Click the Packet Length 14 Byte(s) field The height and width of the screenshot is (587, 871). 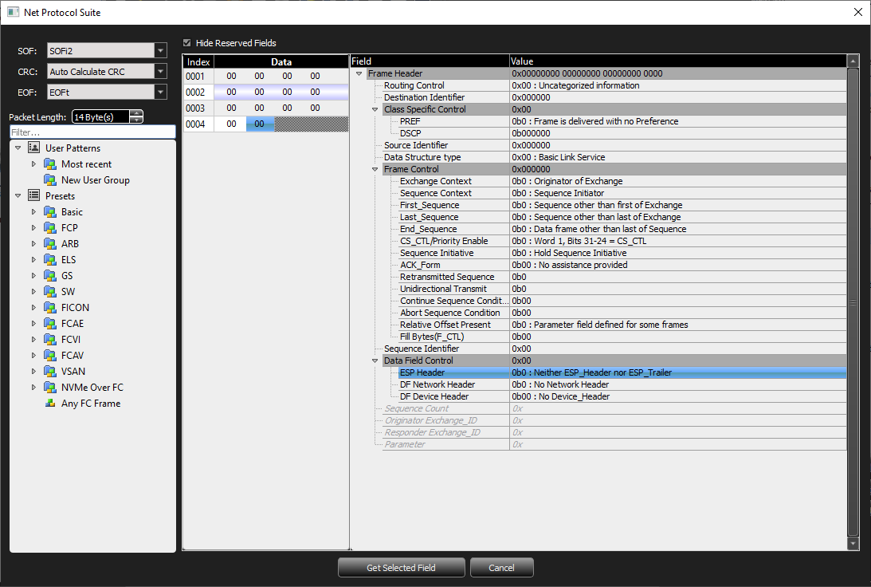[x=100, y=116]
